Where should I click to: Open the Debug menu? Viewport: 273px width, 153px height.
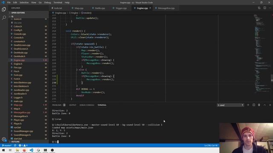[x=47, y=3]
